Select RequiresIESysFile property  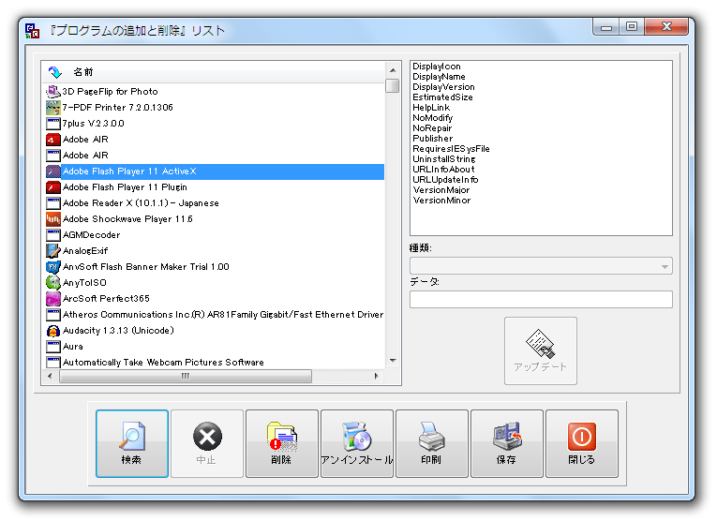(x=451, y=149)
